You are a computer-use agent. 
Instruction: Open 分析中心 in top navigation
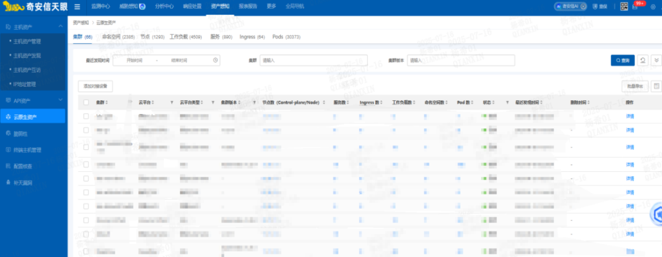[x=164, y=6]
